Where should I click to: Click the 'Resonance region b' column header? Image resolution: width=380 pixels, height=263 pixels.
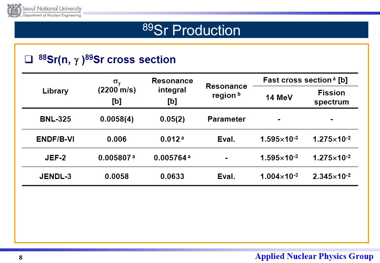tap(226, 91)
